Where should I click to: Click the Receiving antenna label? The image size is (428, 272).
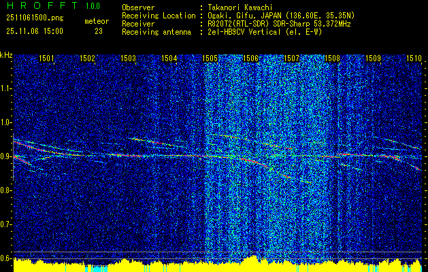[x=157, y=32]
